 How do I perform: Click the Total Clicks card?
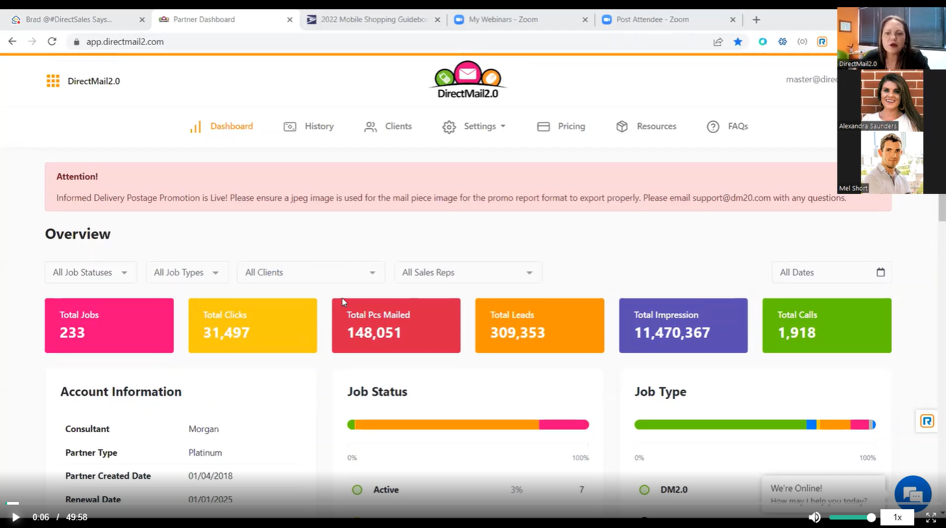[x=252, y=326]
